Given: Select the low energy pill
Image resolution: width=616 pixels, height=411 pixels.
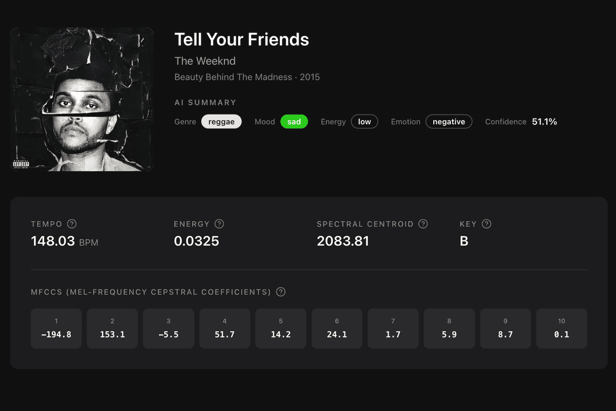Looking at the screenshot, I should (364, 122).
